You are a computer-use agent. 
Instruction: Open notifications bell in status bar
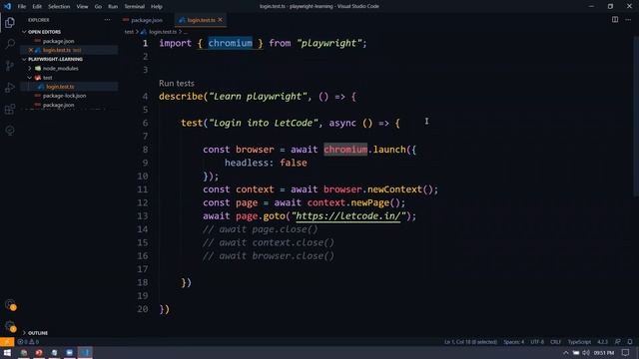630,342
